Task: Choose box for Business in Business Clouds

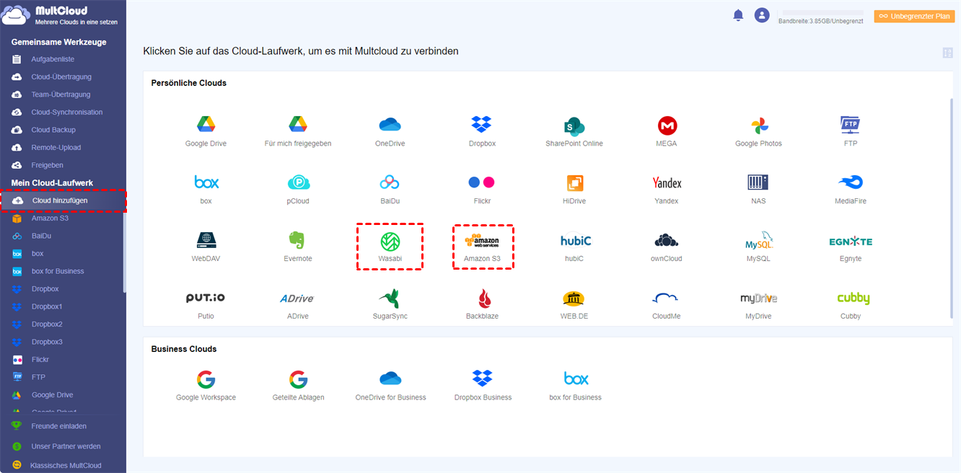Action: pos(576,379)
